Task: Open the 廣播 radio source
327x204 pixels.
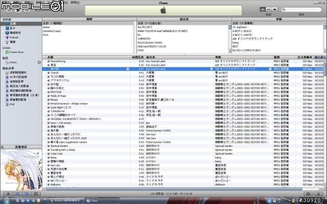Action: [x=12, y=42]
